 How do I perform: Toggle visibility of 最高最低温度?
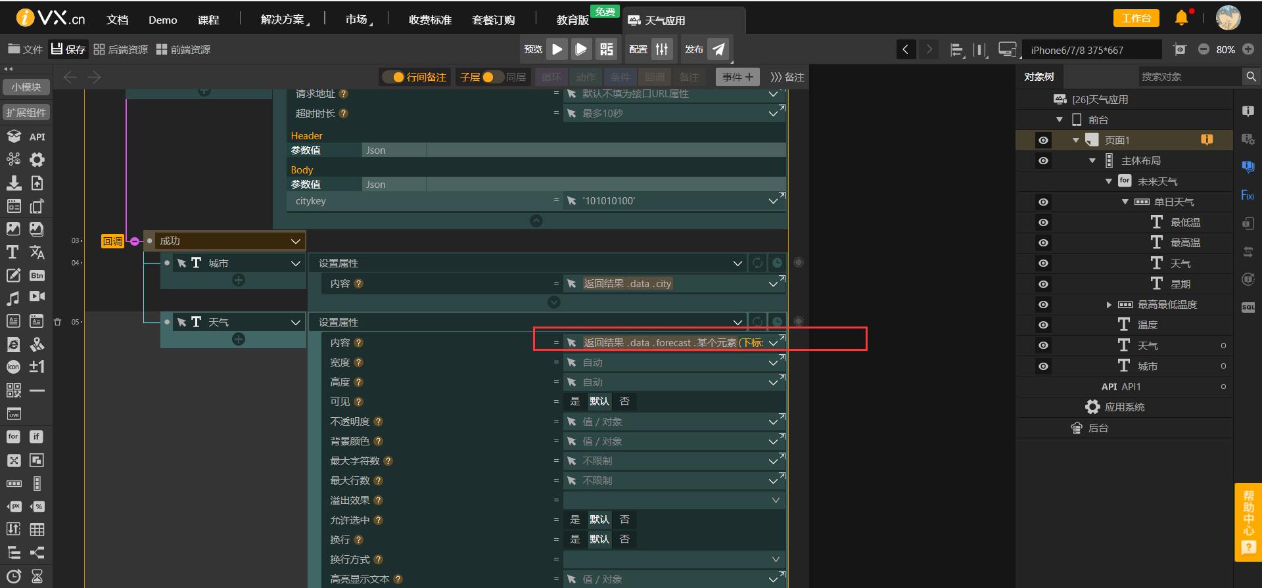point(1043,305)
